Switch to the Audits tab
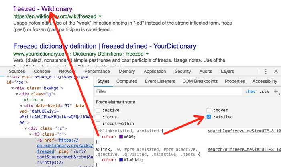The width and height of the screenshot is (281, 167). click(206, 71)
